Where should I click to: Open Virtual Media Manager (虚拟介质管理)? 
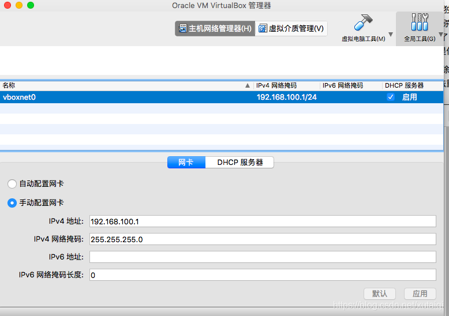click(291, 28)
